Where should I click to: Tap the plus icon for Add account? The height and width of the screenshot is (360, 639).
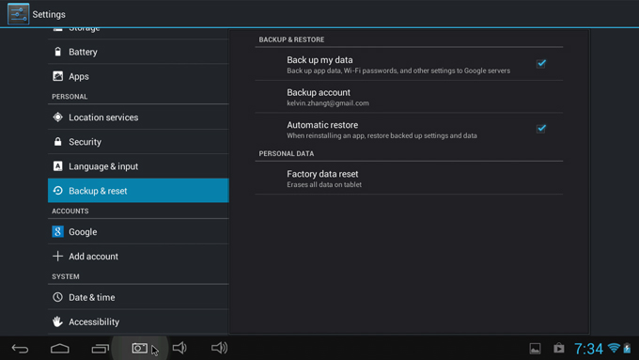[x=58, y=256]
